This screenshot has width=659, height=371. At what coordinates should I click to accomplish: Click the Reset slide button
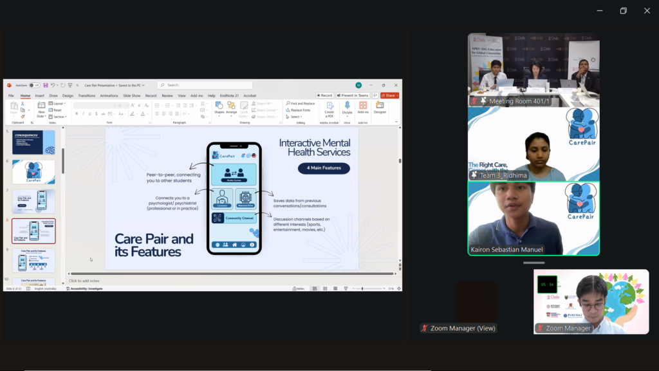click(55, 110)
